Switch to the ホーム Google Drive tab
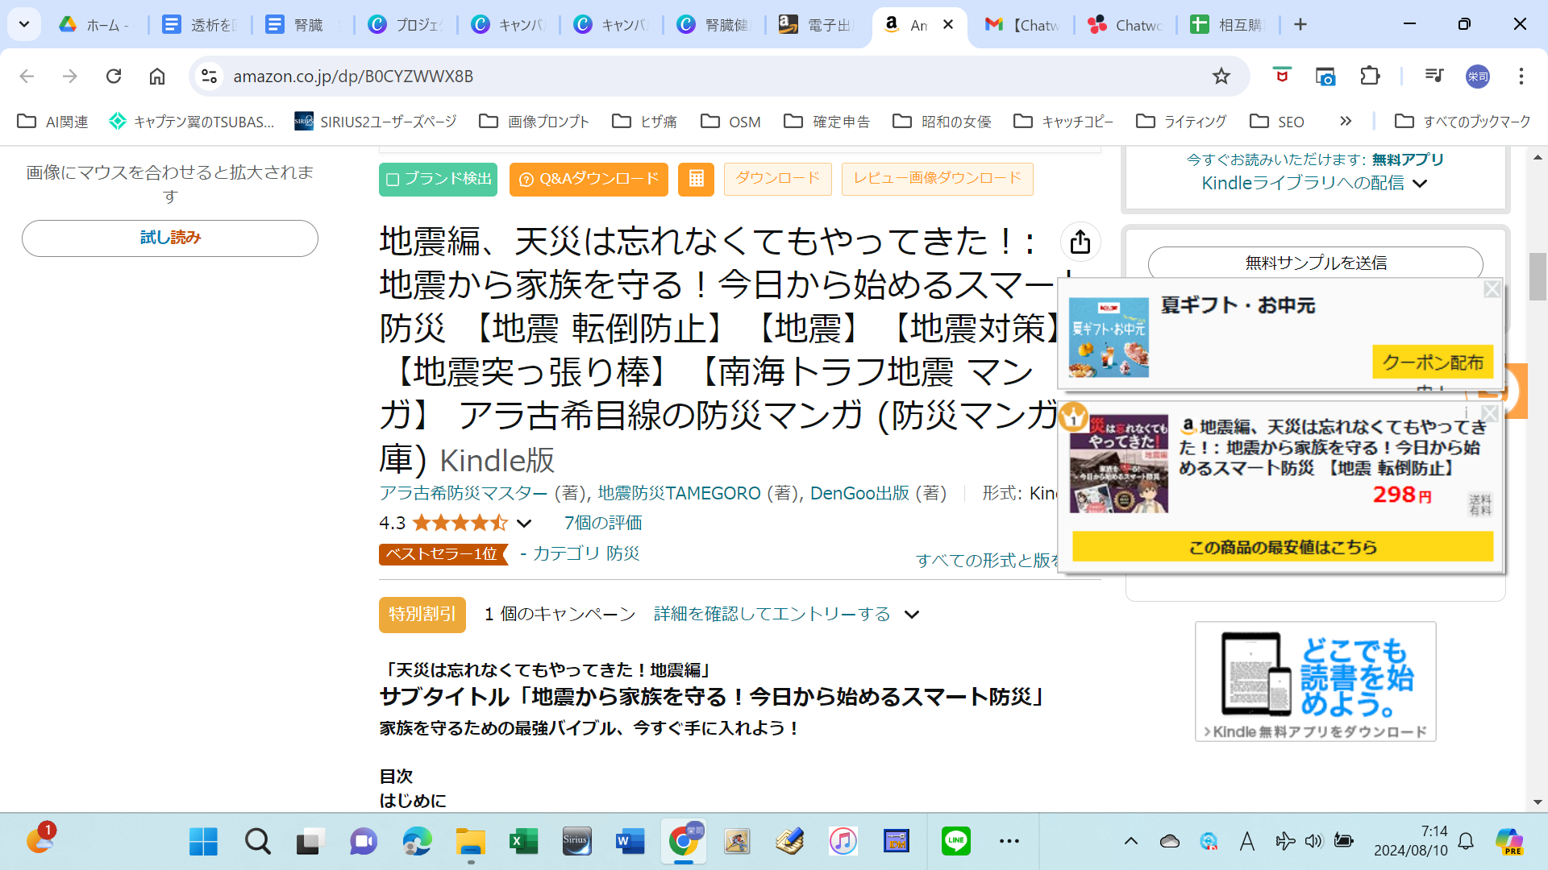The height and width of the screenshot is (870, 1548). (97, 25)
